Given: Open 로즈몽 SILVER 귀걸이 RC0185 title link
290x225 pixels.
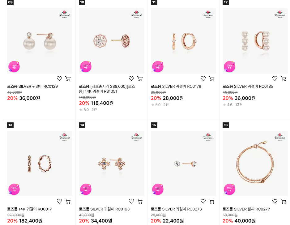Looking at the screenshot, I should [248, 86].
